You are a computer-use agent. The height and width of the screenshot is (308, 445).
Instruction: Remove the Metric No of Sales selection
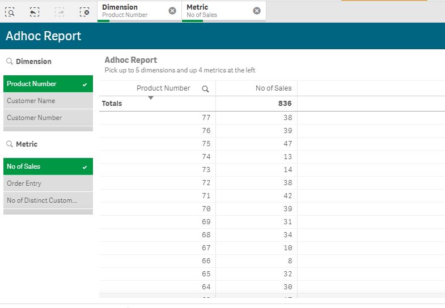click(257, 11)
